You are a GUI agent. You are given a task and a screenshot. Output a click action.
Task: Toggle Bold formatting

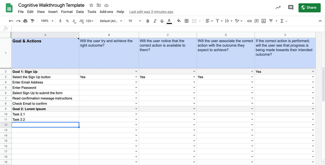148,21
